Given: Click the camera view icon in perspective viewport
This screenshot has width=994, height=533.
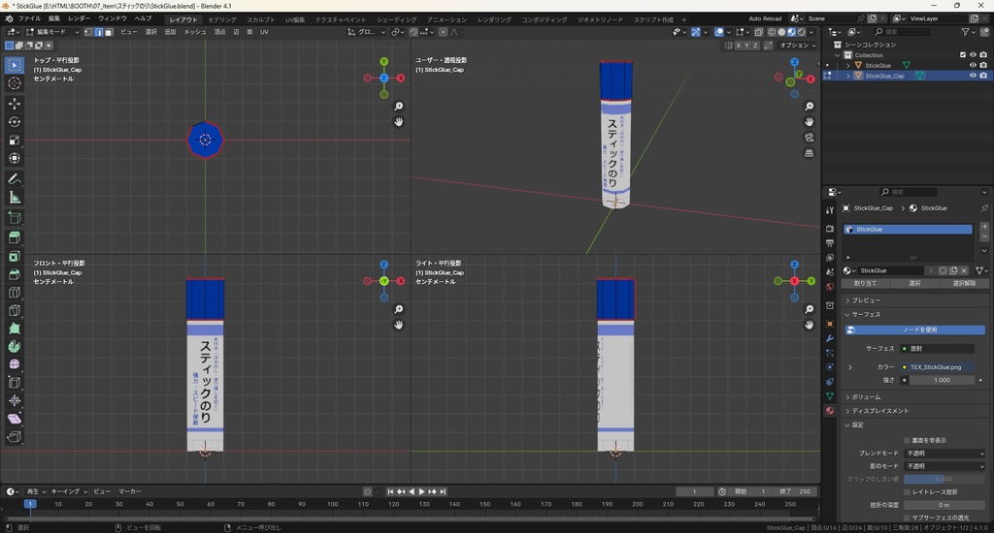Looking at the screenshot, I should click(x=810, y=138).
